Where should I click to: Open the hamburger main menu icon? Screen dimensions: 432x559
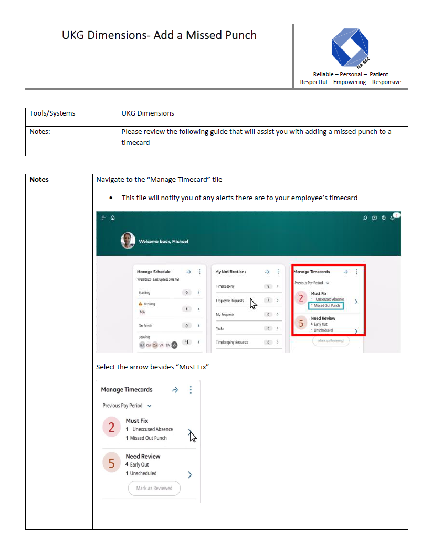(x=103, y=218)
